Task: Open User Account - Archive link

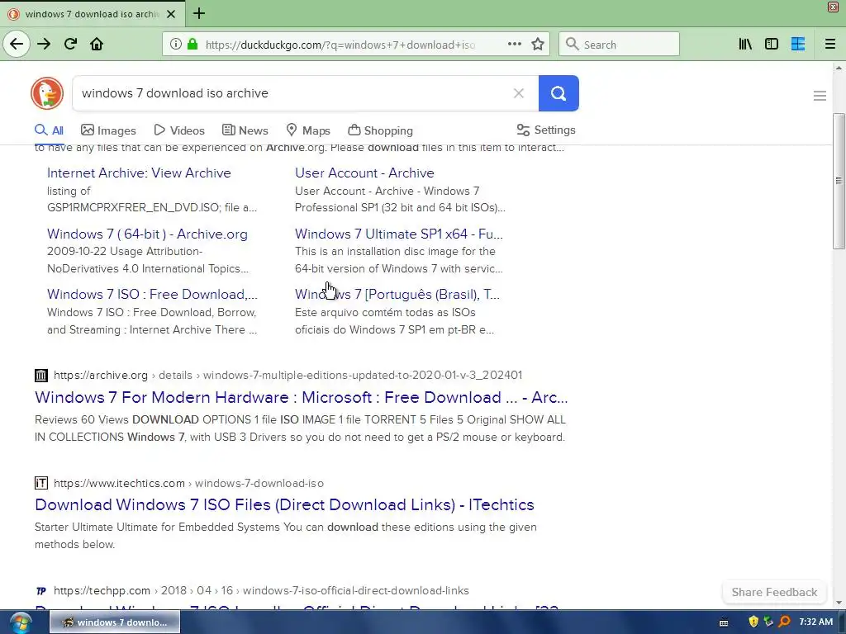Action: (364, 173)
